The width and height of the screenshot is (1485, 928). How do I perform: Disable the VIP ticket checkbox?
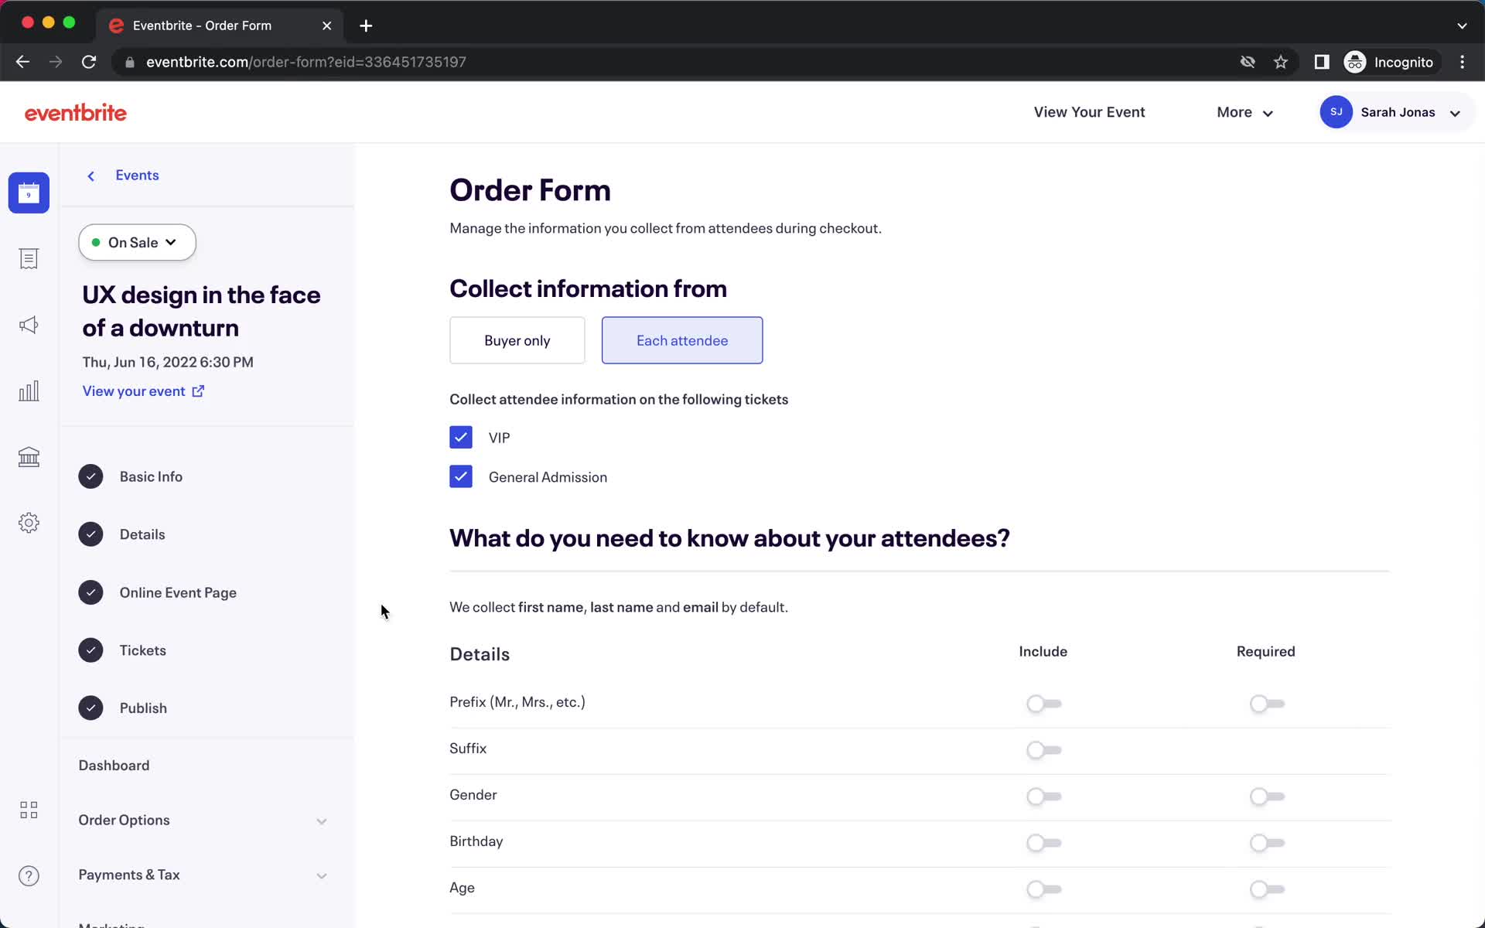click(x=461, y=436)
